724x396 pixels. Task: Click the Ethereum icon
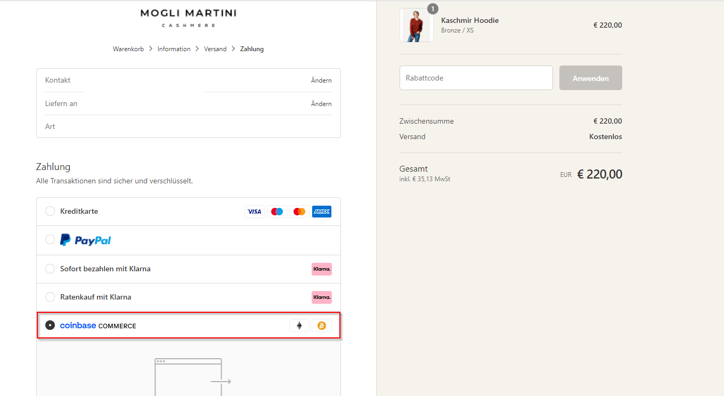tap(299, 326)
